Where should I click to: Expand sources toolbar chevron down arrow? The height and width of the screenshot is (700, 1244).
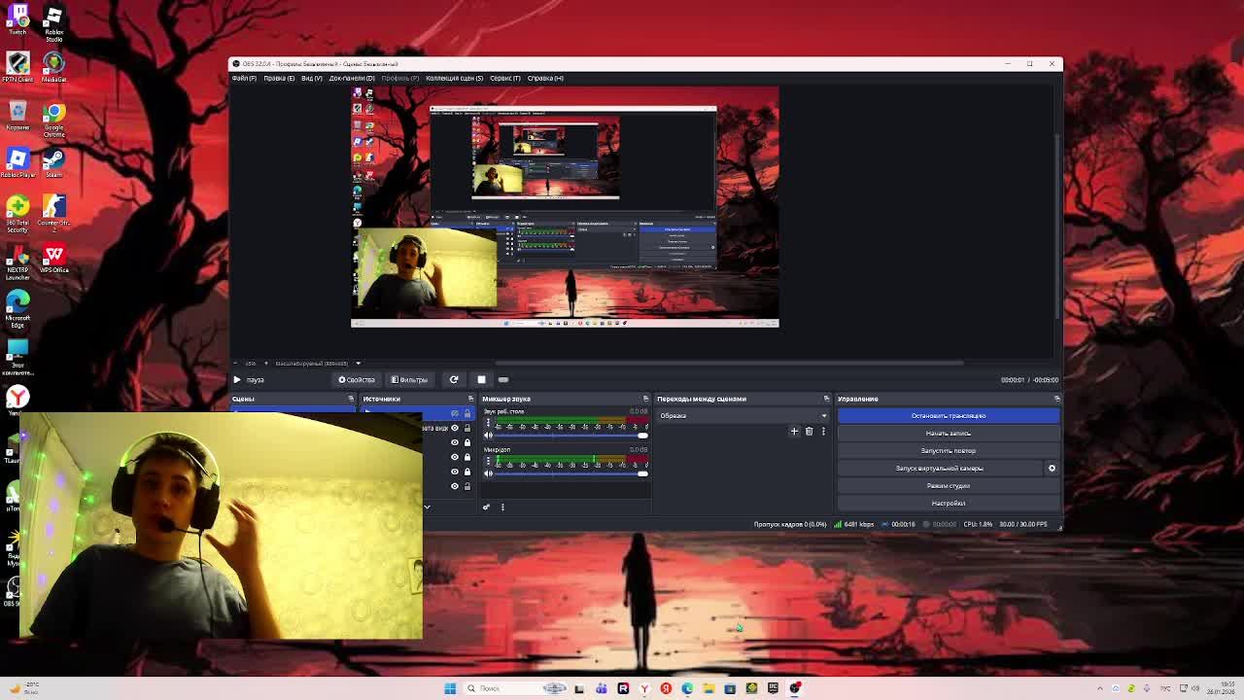[427, 507]
